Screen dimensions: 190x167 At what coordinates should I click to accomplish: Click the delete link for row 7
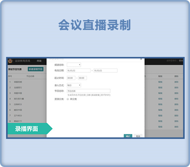point(176,115)
